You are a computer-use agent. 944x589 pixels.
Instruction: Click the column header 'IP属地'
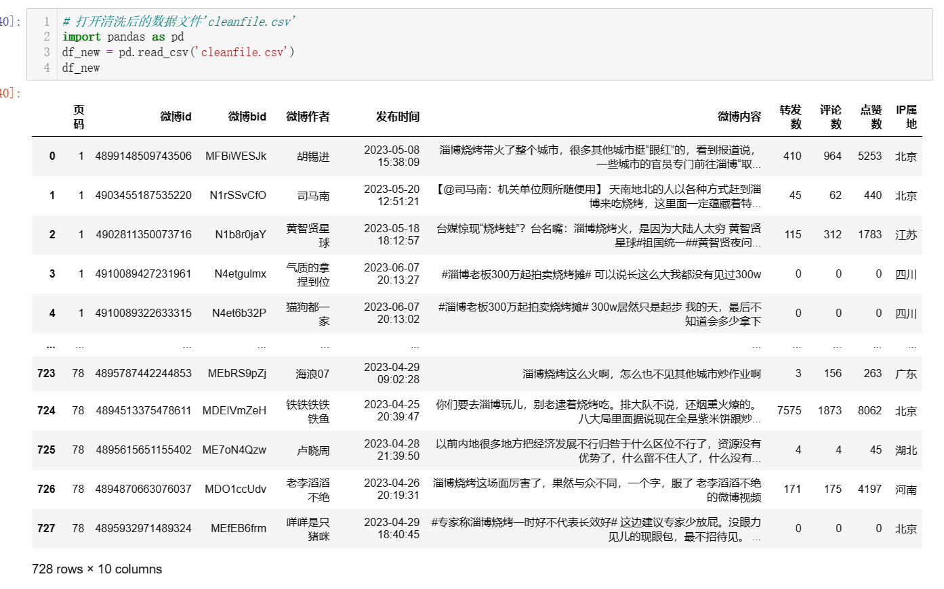[x=906, y=116]
